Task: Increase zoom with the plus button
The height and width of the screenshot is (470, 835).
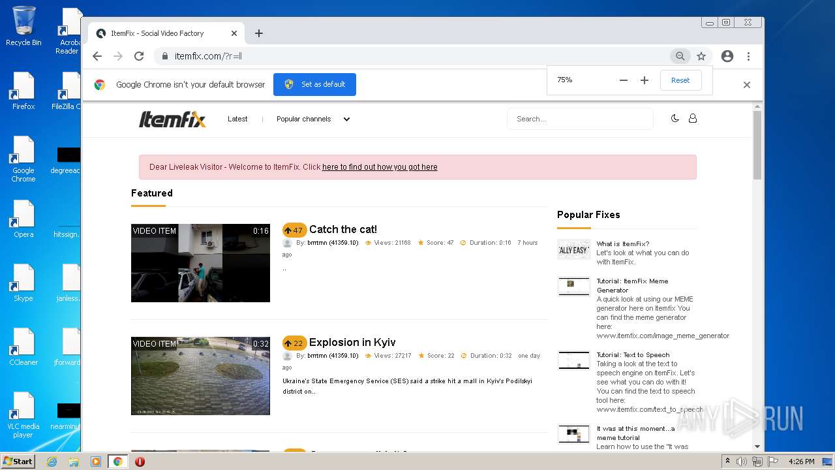Action: coord(645,80)
